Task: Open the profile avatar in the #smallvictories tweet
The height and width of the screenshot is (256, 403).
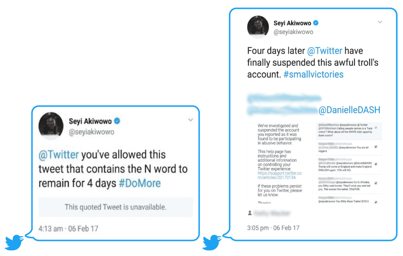Action: click(258, 27)
